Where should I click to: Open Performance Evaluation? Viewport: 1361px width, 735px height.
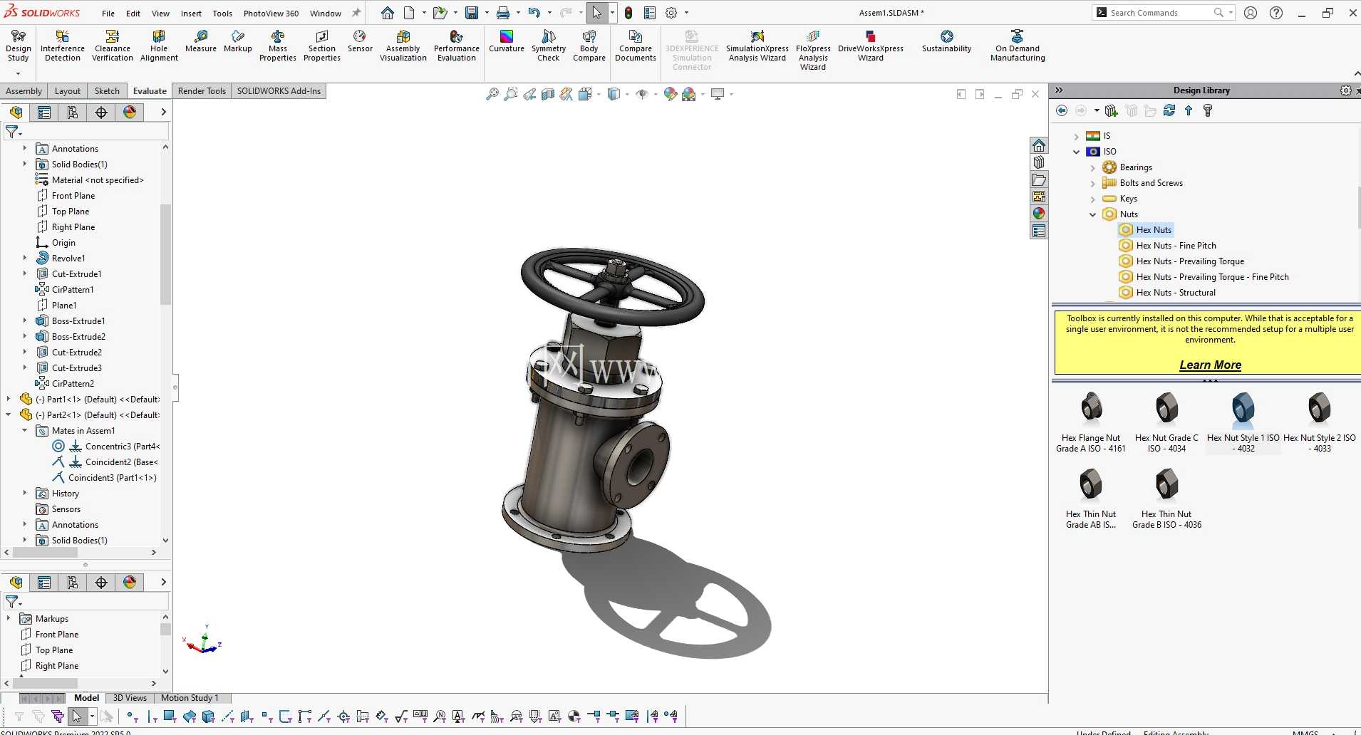pyautogui.click(x=457, y=46)
